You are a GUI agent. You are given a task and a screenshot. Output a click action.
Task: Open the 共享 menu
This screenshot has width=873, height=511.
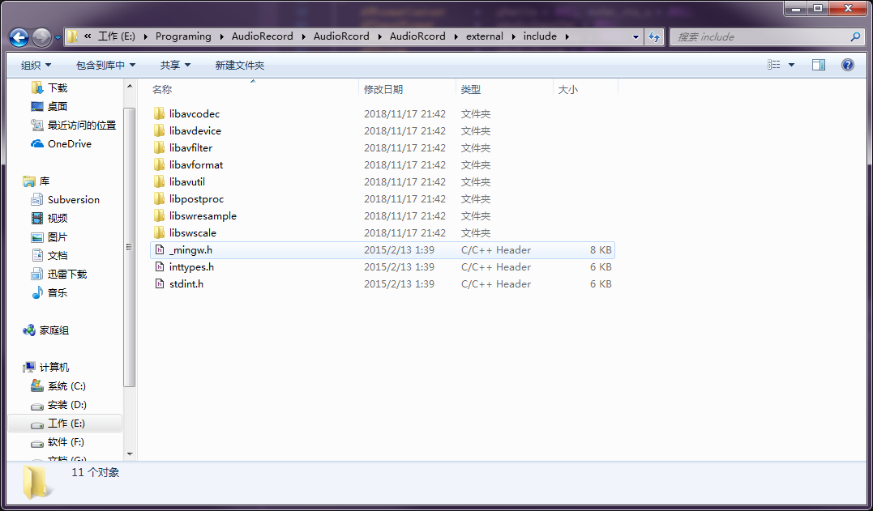[175, 65]
